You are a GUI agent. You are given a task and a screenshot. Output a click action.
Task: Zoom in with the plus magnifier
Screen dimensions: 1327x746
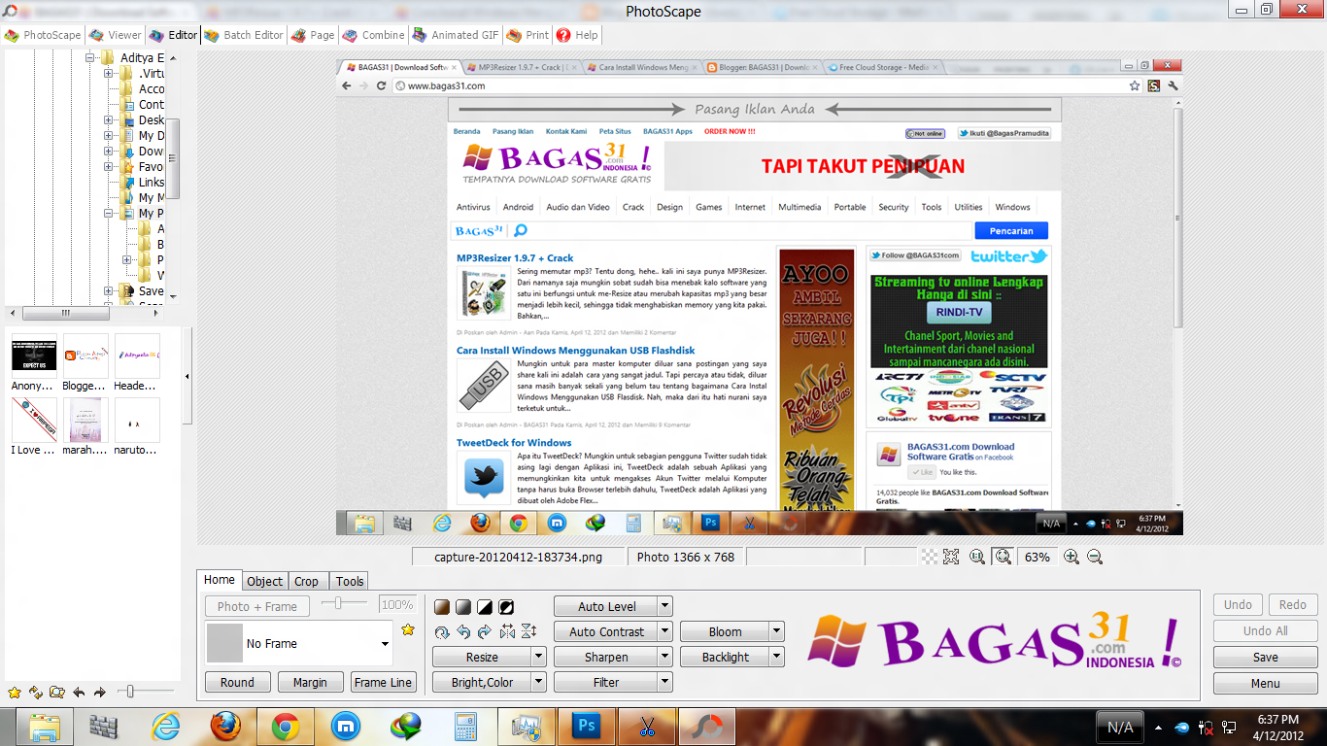coord(1072,557)
